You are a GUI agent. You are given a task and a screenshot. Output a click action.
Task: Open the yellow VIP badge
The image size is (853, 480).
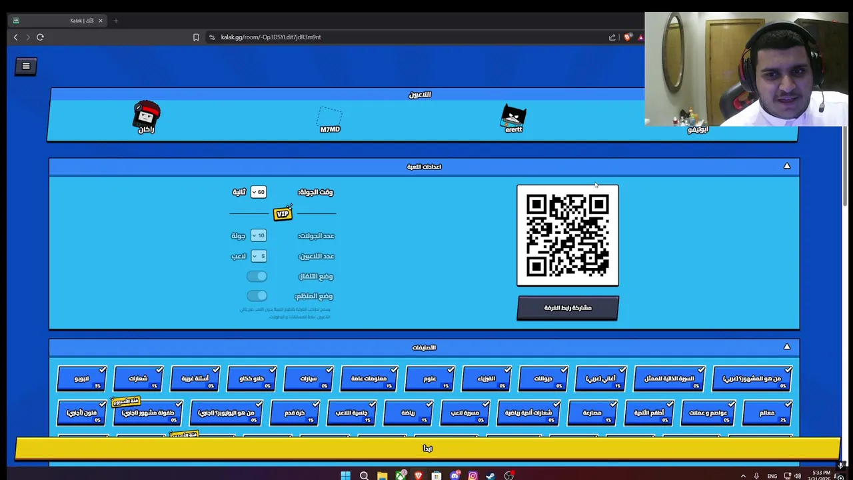(x=283, y=213)
